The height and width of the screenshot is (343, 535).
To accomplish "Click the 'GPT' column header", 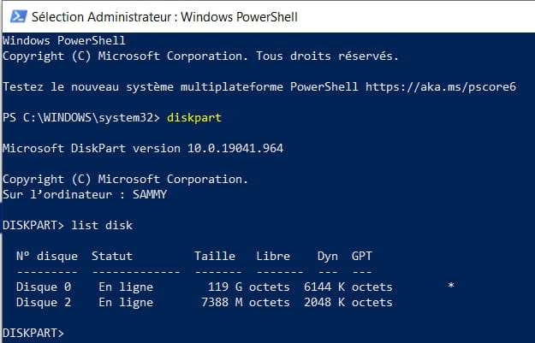I will (362, 256).
